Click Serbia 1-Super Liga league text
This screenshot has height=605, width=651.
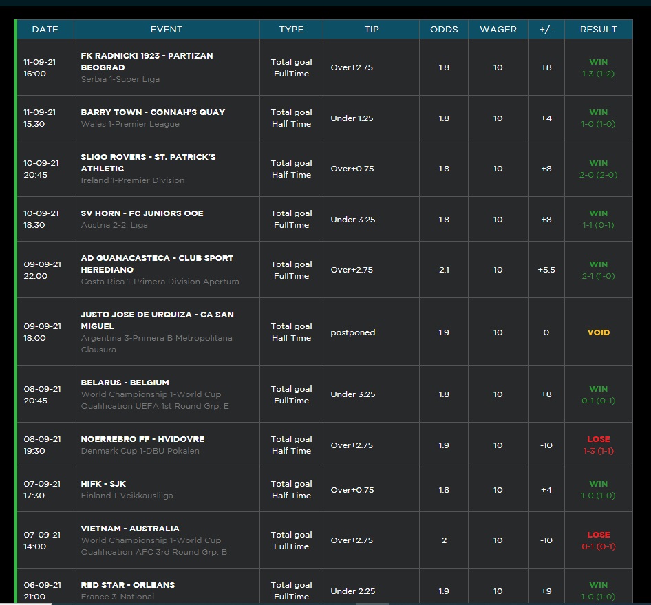click(x=120, y=79)
